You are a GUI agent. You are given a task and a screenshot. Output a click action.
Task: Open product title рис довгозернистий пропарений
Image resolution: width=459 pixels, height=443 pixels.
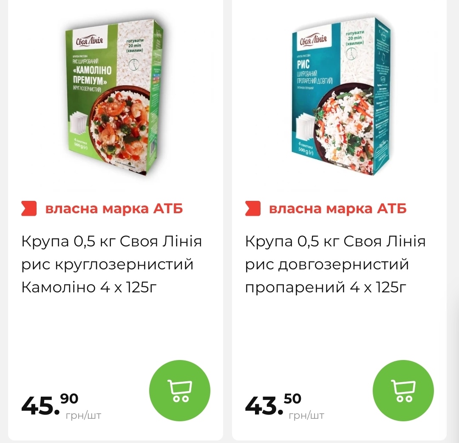pyautogui.click(x=335, y=264)
